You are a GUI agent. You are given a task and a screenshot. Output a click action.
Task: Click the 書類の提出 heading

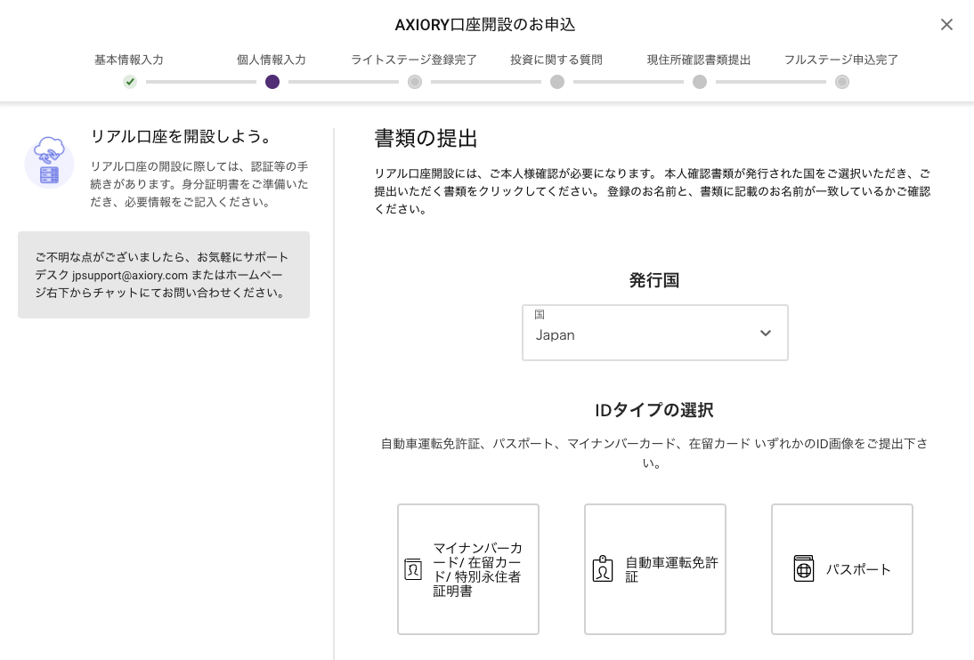coord(426,139)
